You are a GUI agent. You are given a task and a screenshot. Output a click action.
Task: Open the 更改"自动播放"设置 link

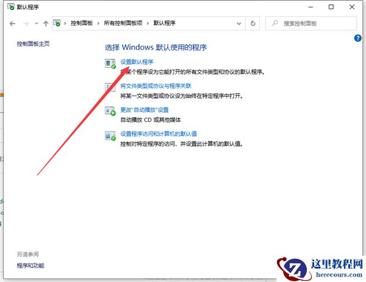pyautogui.click(x=145, y=110)
